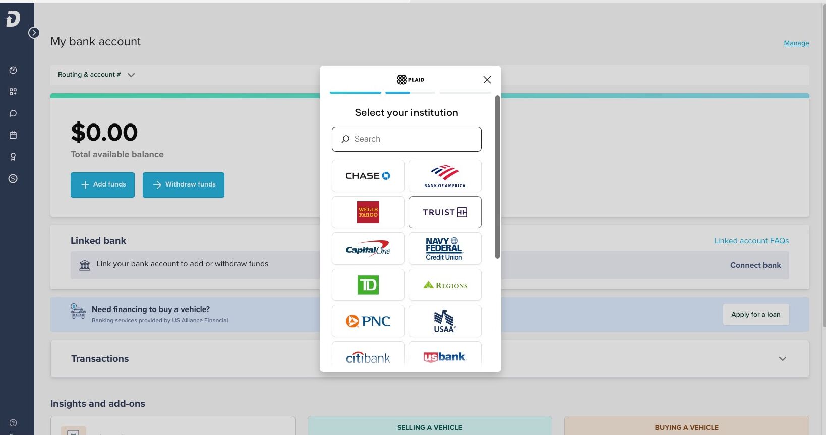Click the 'Insights and add-ons' heading
Viewport: 826px width, 435px height.
pyautogui.click(x=98, y=404)
